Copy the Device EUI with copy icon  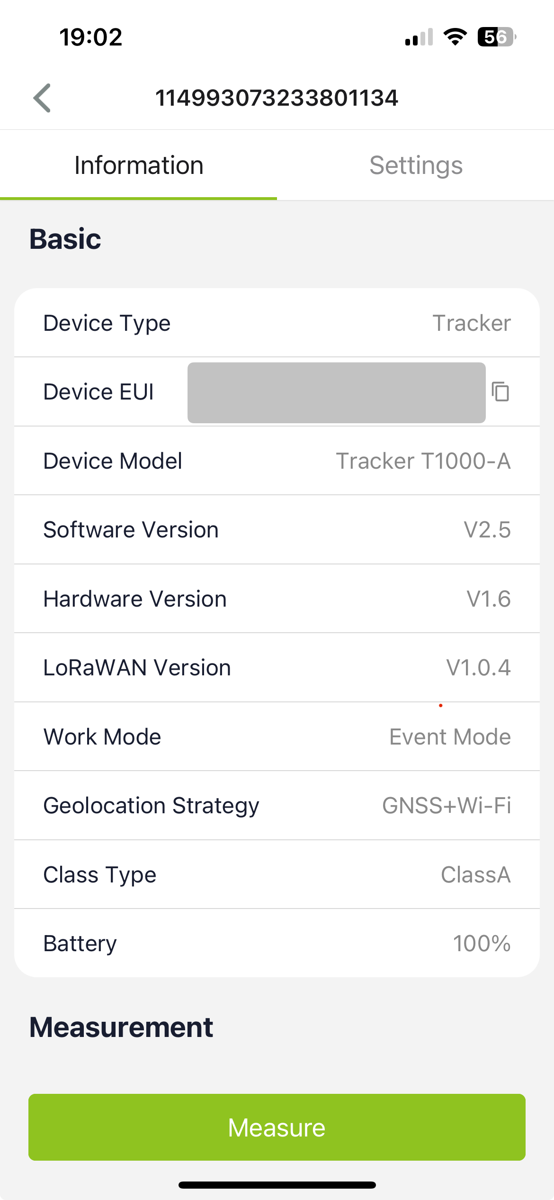click(500, 392)
